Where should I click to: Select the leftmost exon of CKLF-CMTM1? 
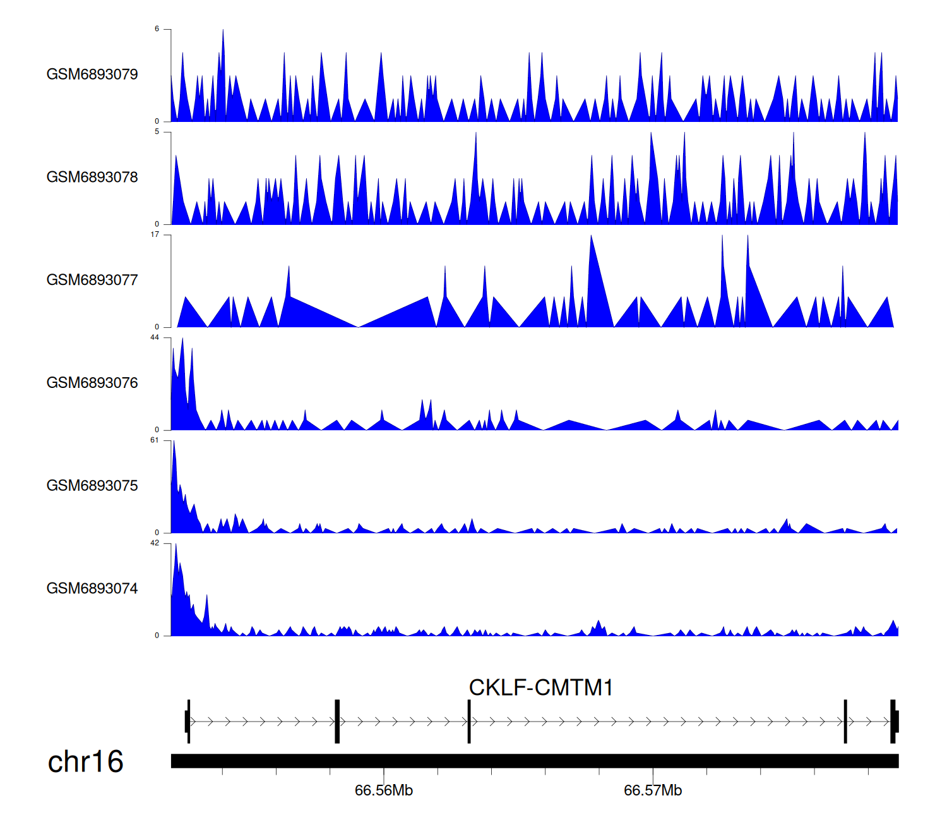coord(188,722)
